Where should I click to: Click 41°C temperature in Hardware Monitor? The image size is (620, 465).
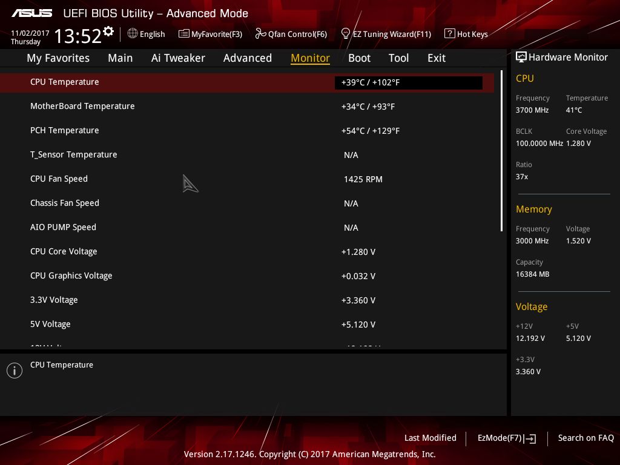(x=574, y=110)
